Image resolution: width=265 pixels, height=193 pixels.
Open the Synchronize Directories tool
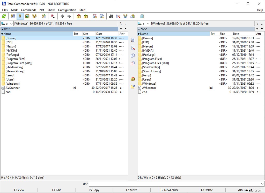click(126, 16)
